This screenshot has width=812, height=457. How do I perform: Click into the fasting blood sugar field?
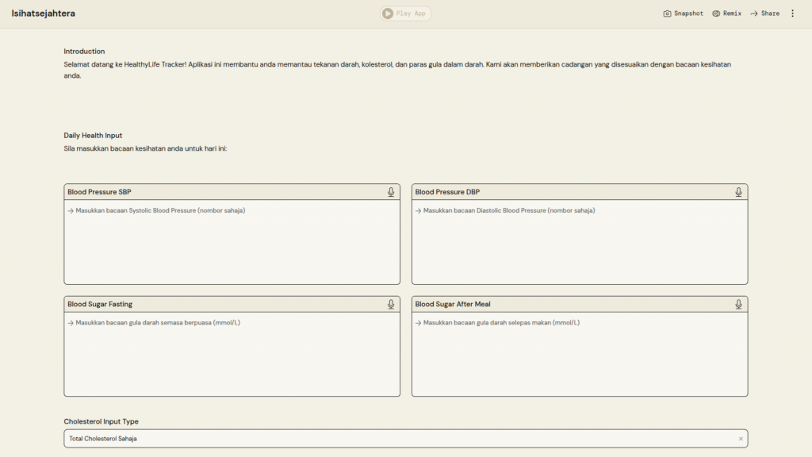(232, 353)
